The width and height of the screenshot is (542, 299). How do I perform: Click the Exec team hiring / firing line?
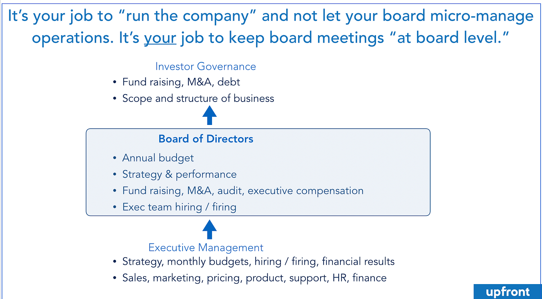coord(179,207)
